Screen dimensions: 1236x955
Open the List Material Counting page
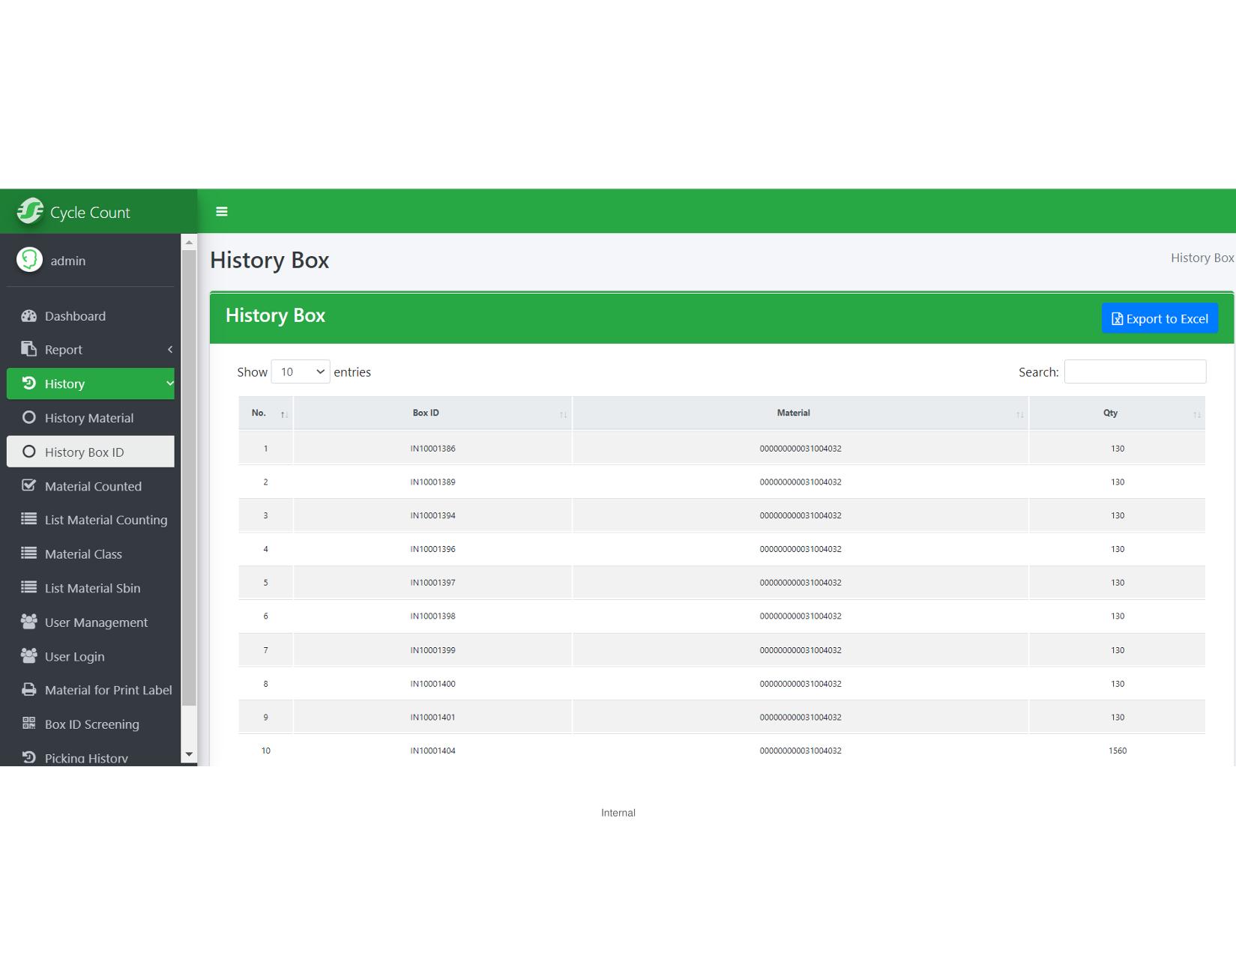coord(106,520)
